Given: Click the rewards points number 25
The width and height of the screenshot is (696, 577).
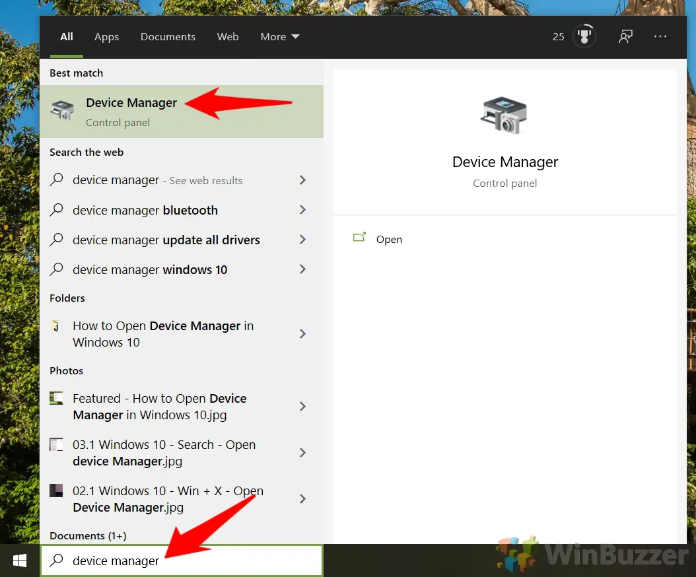Looking at the screenshot, I should coord(558,37).
